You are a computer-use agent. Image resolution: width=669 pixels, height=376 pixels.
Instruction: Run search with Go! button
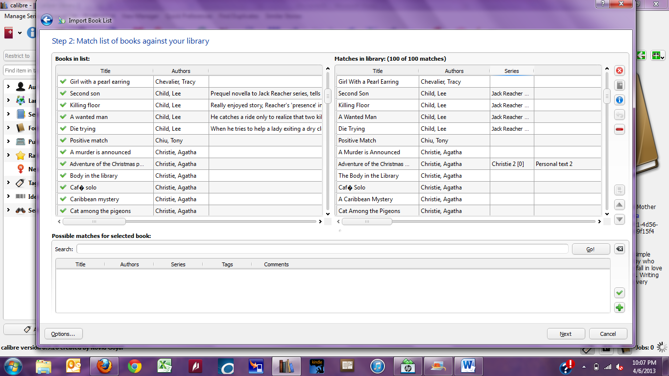[591, 249]
